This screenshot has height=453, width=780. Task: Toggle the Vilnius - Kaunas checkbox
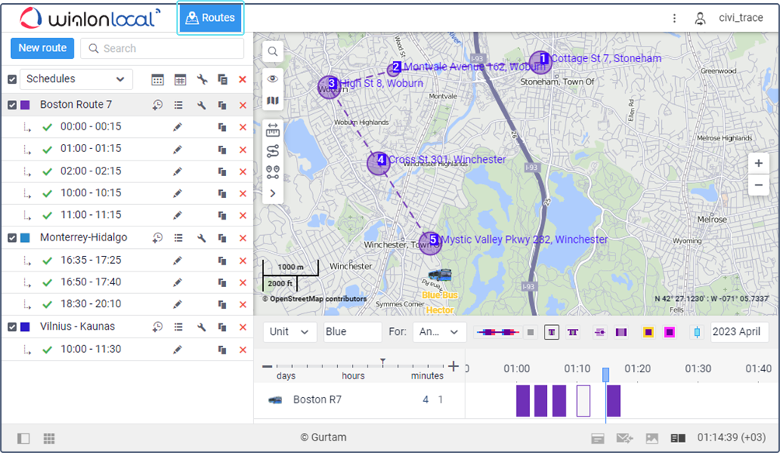pyautogui.click(x=12, y=327)
